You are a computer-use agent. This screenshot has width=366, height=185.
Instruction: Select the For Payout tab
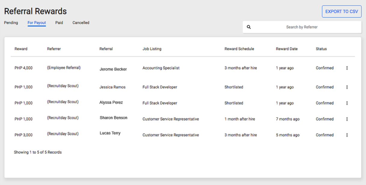[x=37, y=23]
